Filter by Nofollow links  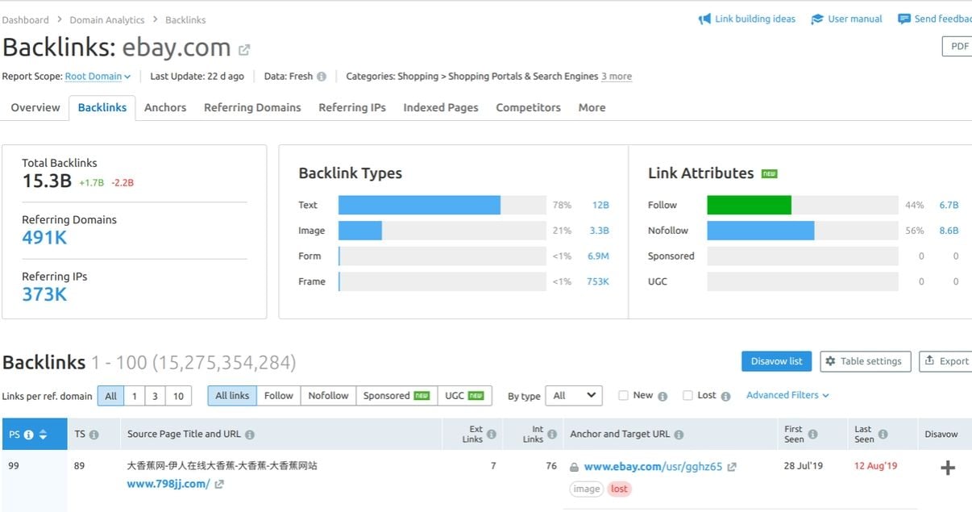(328, 396)
